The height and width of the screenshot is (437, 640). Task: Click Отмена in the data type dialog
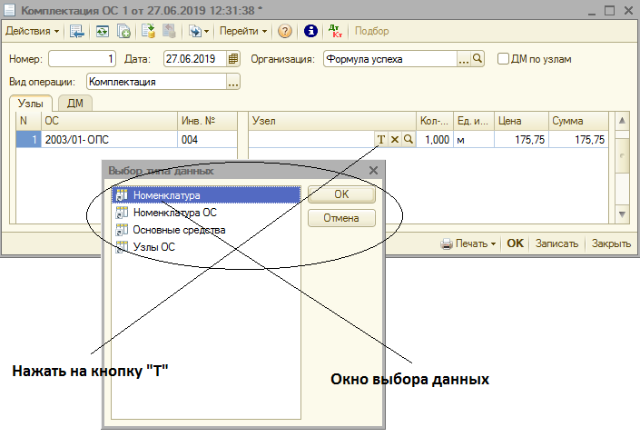pos(340,218)
